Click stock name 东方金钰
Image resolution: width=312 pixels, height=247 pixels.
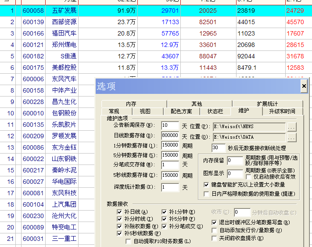pos(64,147)
